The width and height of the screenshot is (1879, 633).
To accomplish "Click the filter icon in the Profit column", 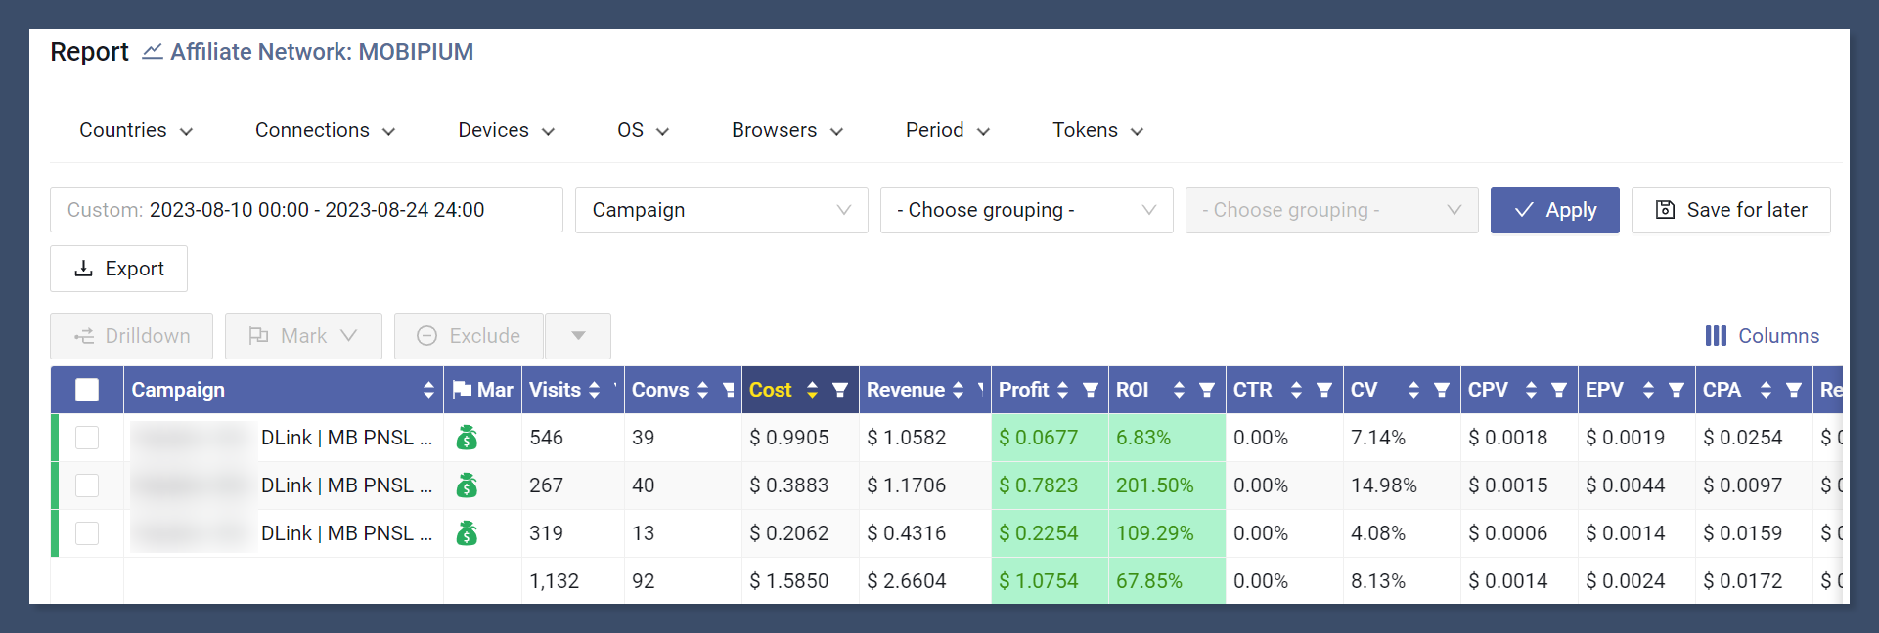I will (x=1090, y=390).
